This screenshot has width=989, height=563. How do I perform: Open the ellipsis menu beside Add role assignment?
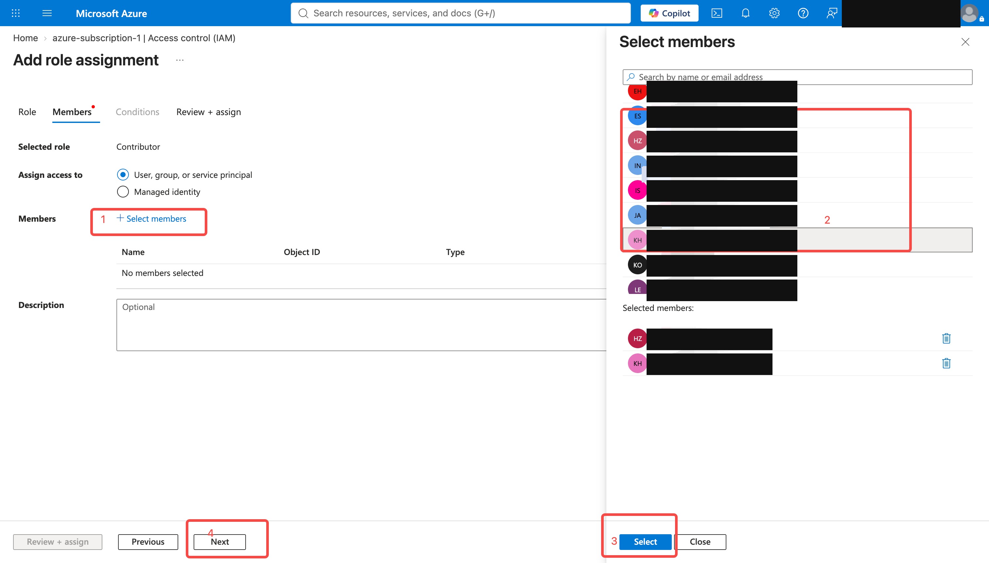[x=180, y=60]
